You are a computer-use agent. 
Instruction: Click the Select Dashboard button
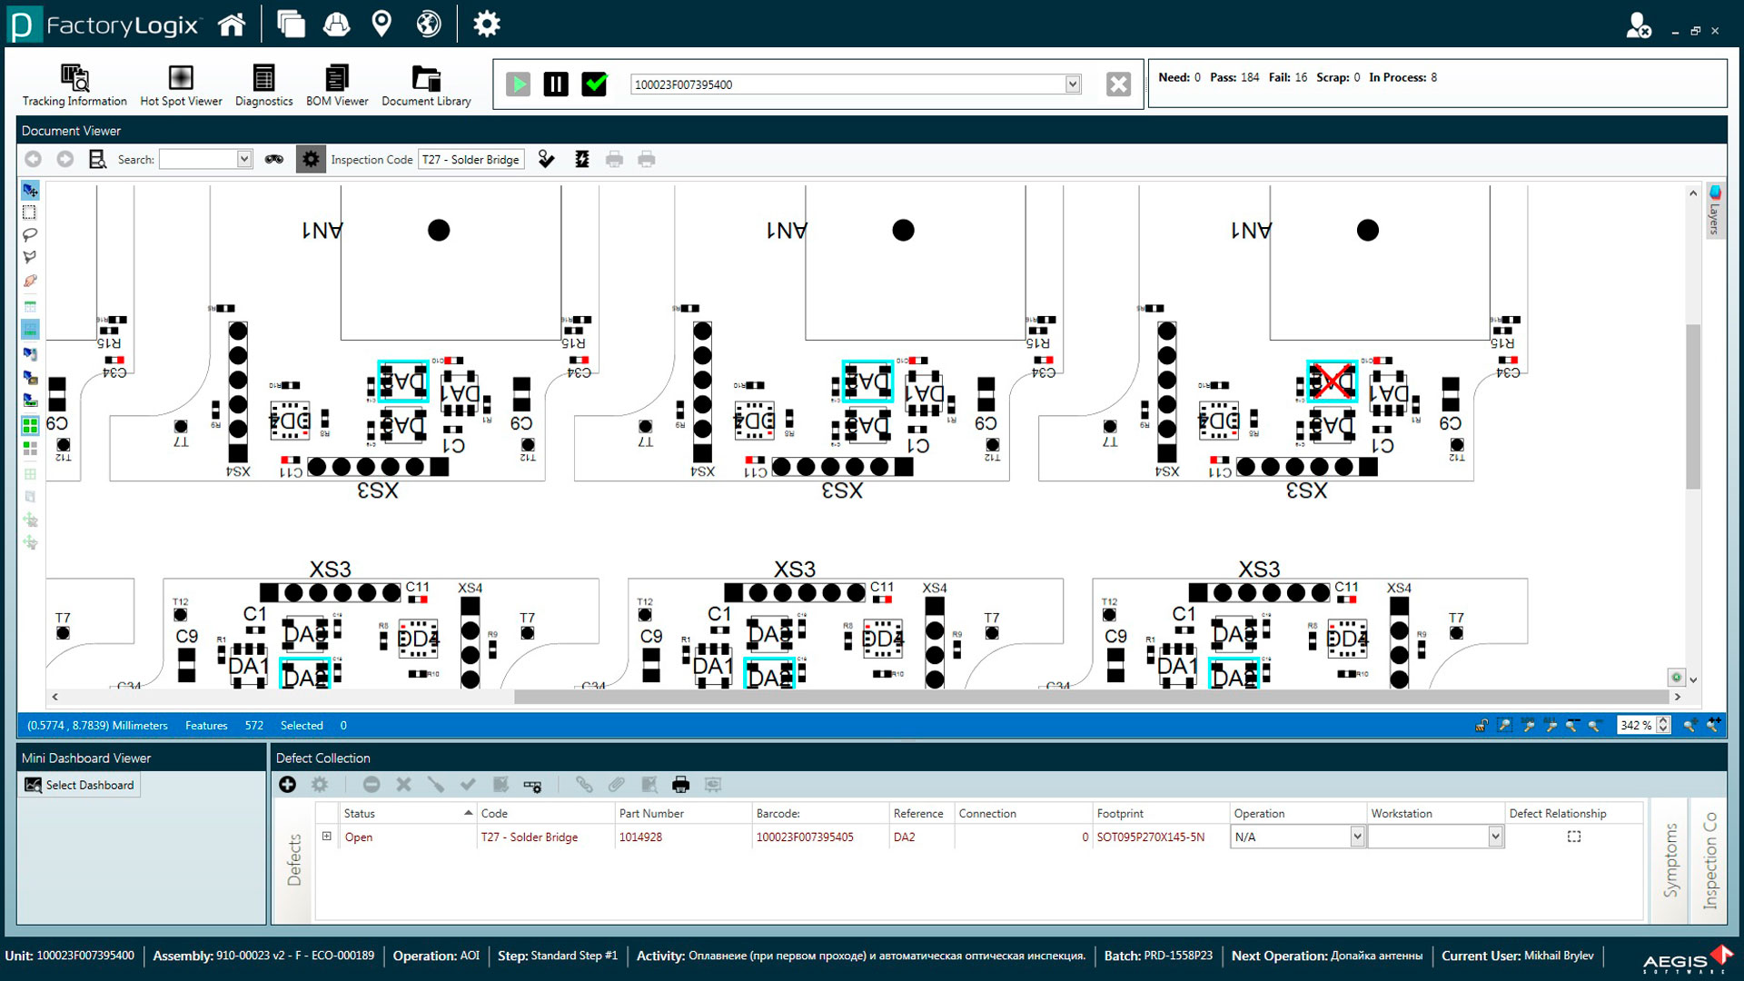pyautogui.click(x=80, y=785)
